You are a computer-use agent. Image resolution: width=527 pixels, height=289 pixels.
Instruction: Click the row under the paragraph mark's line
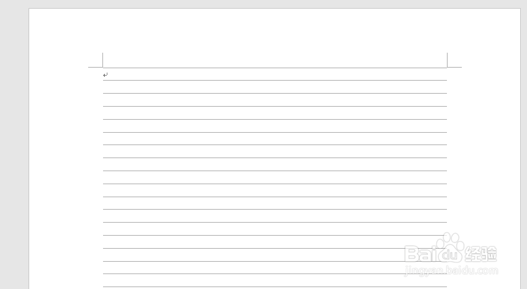coord(275,87)
